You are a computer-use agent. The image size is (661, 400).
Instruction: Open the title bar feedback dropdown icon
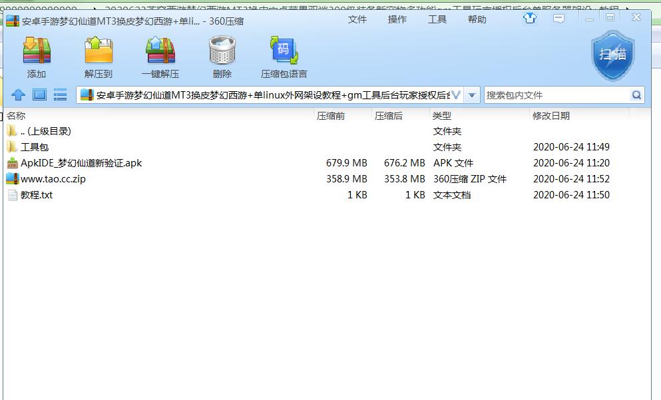point(559,19)
